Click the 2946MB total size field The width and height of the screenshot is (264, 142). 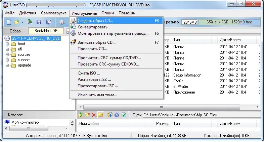coord(190,22)
